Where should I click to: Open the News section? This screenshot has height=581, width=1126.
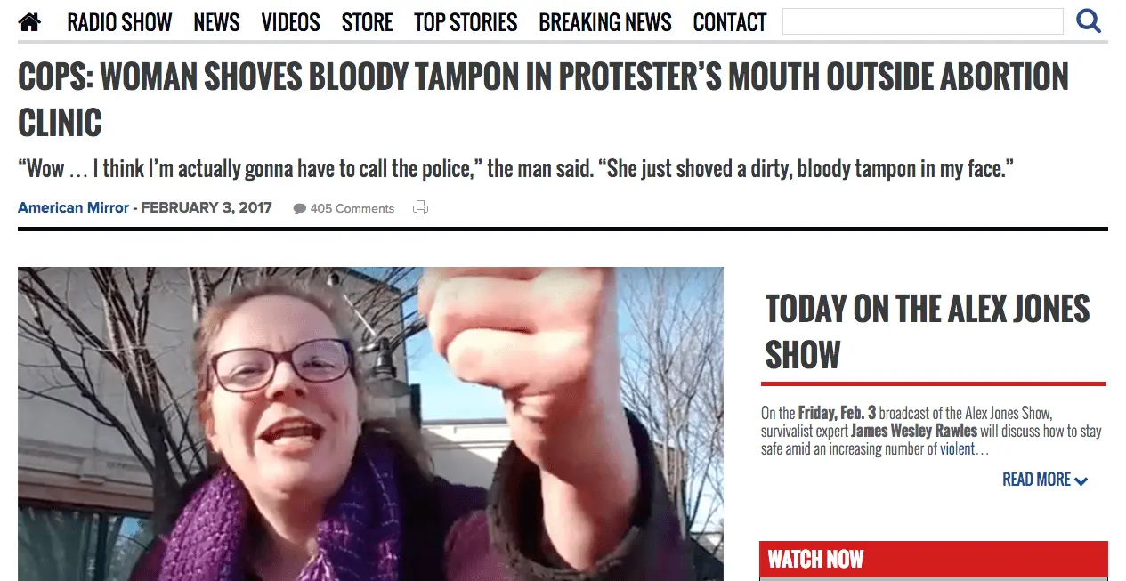217,22
